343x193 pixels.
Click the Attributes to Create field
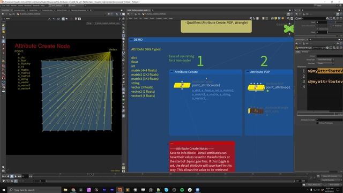click(330, 120)
